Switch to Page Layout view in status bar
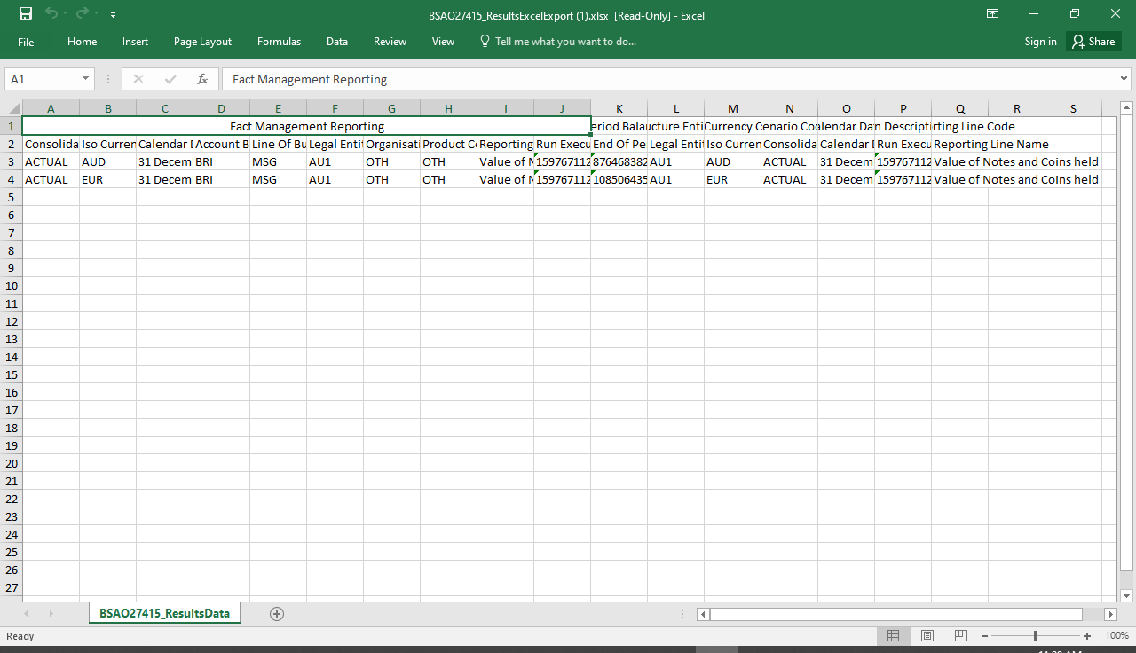Screen dimensions: 1136x653 pos(927,635)
